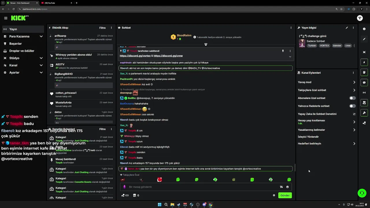Unpin the pinned Discord message via pin icon
The width and height of the screenshot is (370, 208).
click(283, 51)
